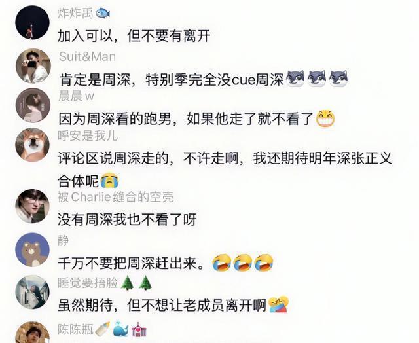Open 晨晨w's profile avatar
The image size is (419, 343).
pyautogui.click(x=33, y=105)
